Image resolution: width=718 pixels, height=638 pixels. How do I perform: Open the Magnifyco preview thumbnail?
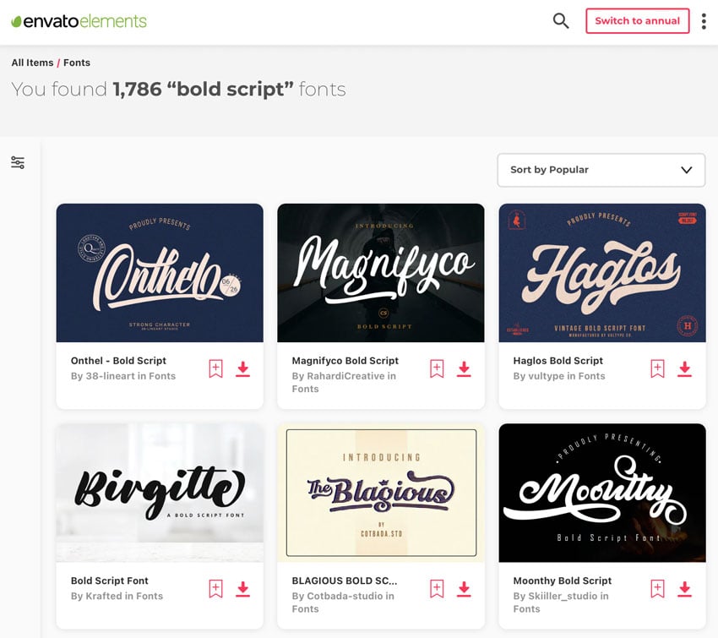(380, 273)
